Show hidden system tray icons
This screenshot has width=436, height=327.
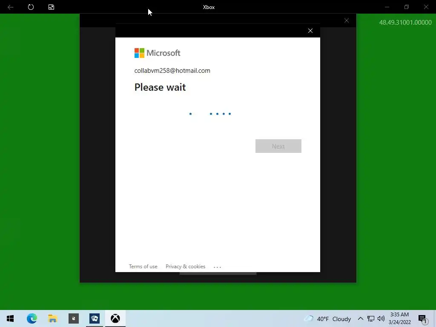point(360,318)
